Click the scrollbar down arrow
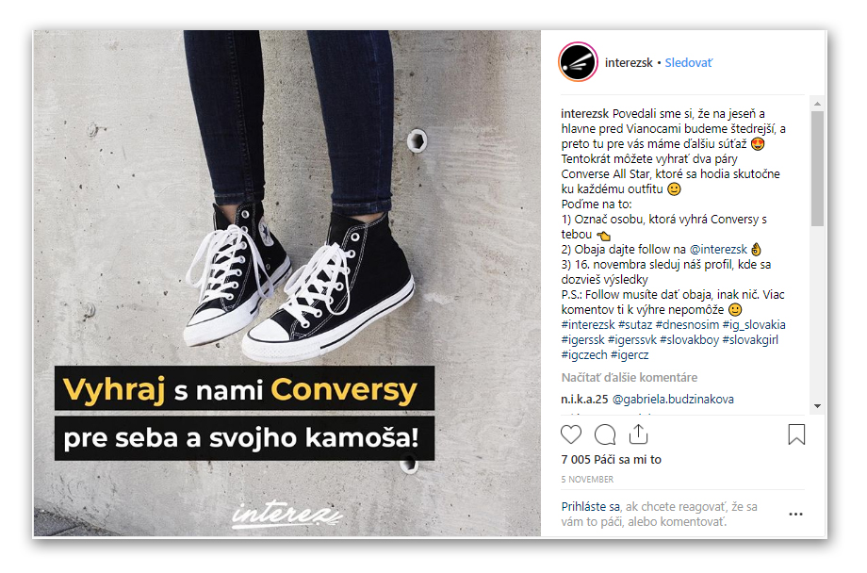 coord(817,406)
